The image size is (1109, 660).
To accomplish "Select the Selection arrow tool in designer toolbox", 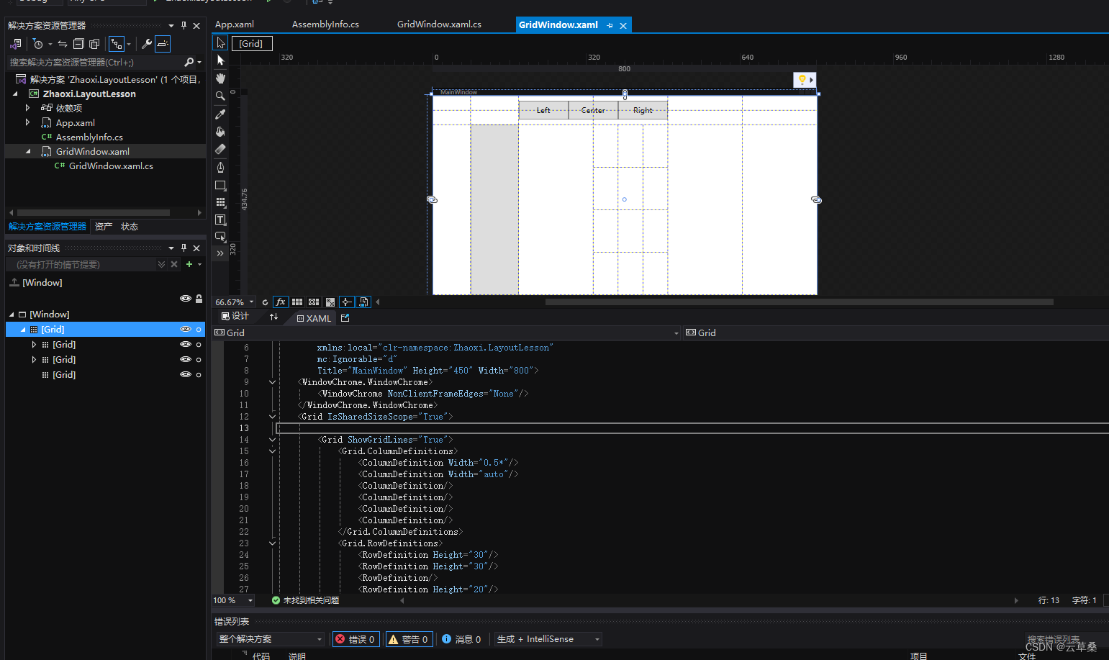I will 220,43.
